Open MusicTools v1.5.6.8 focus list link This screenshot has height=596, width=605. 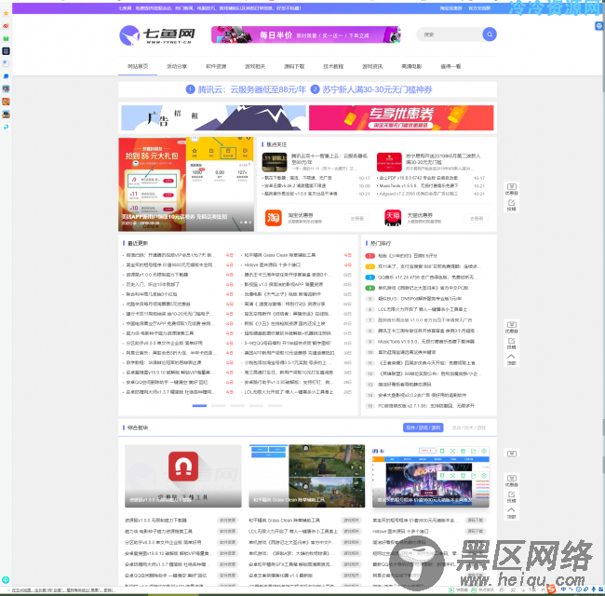click(x=418, y=185)
